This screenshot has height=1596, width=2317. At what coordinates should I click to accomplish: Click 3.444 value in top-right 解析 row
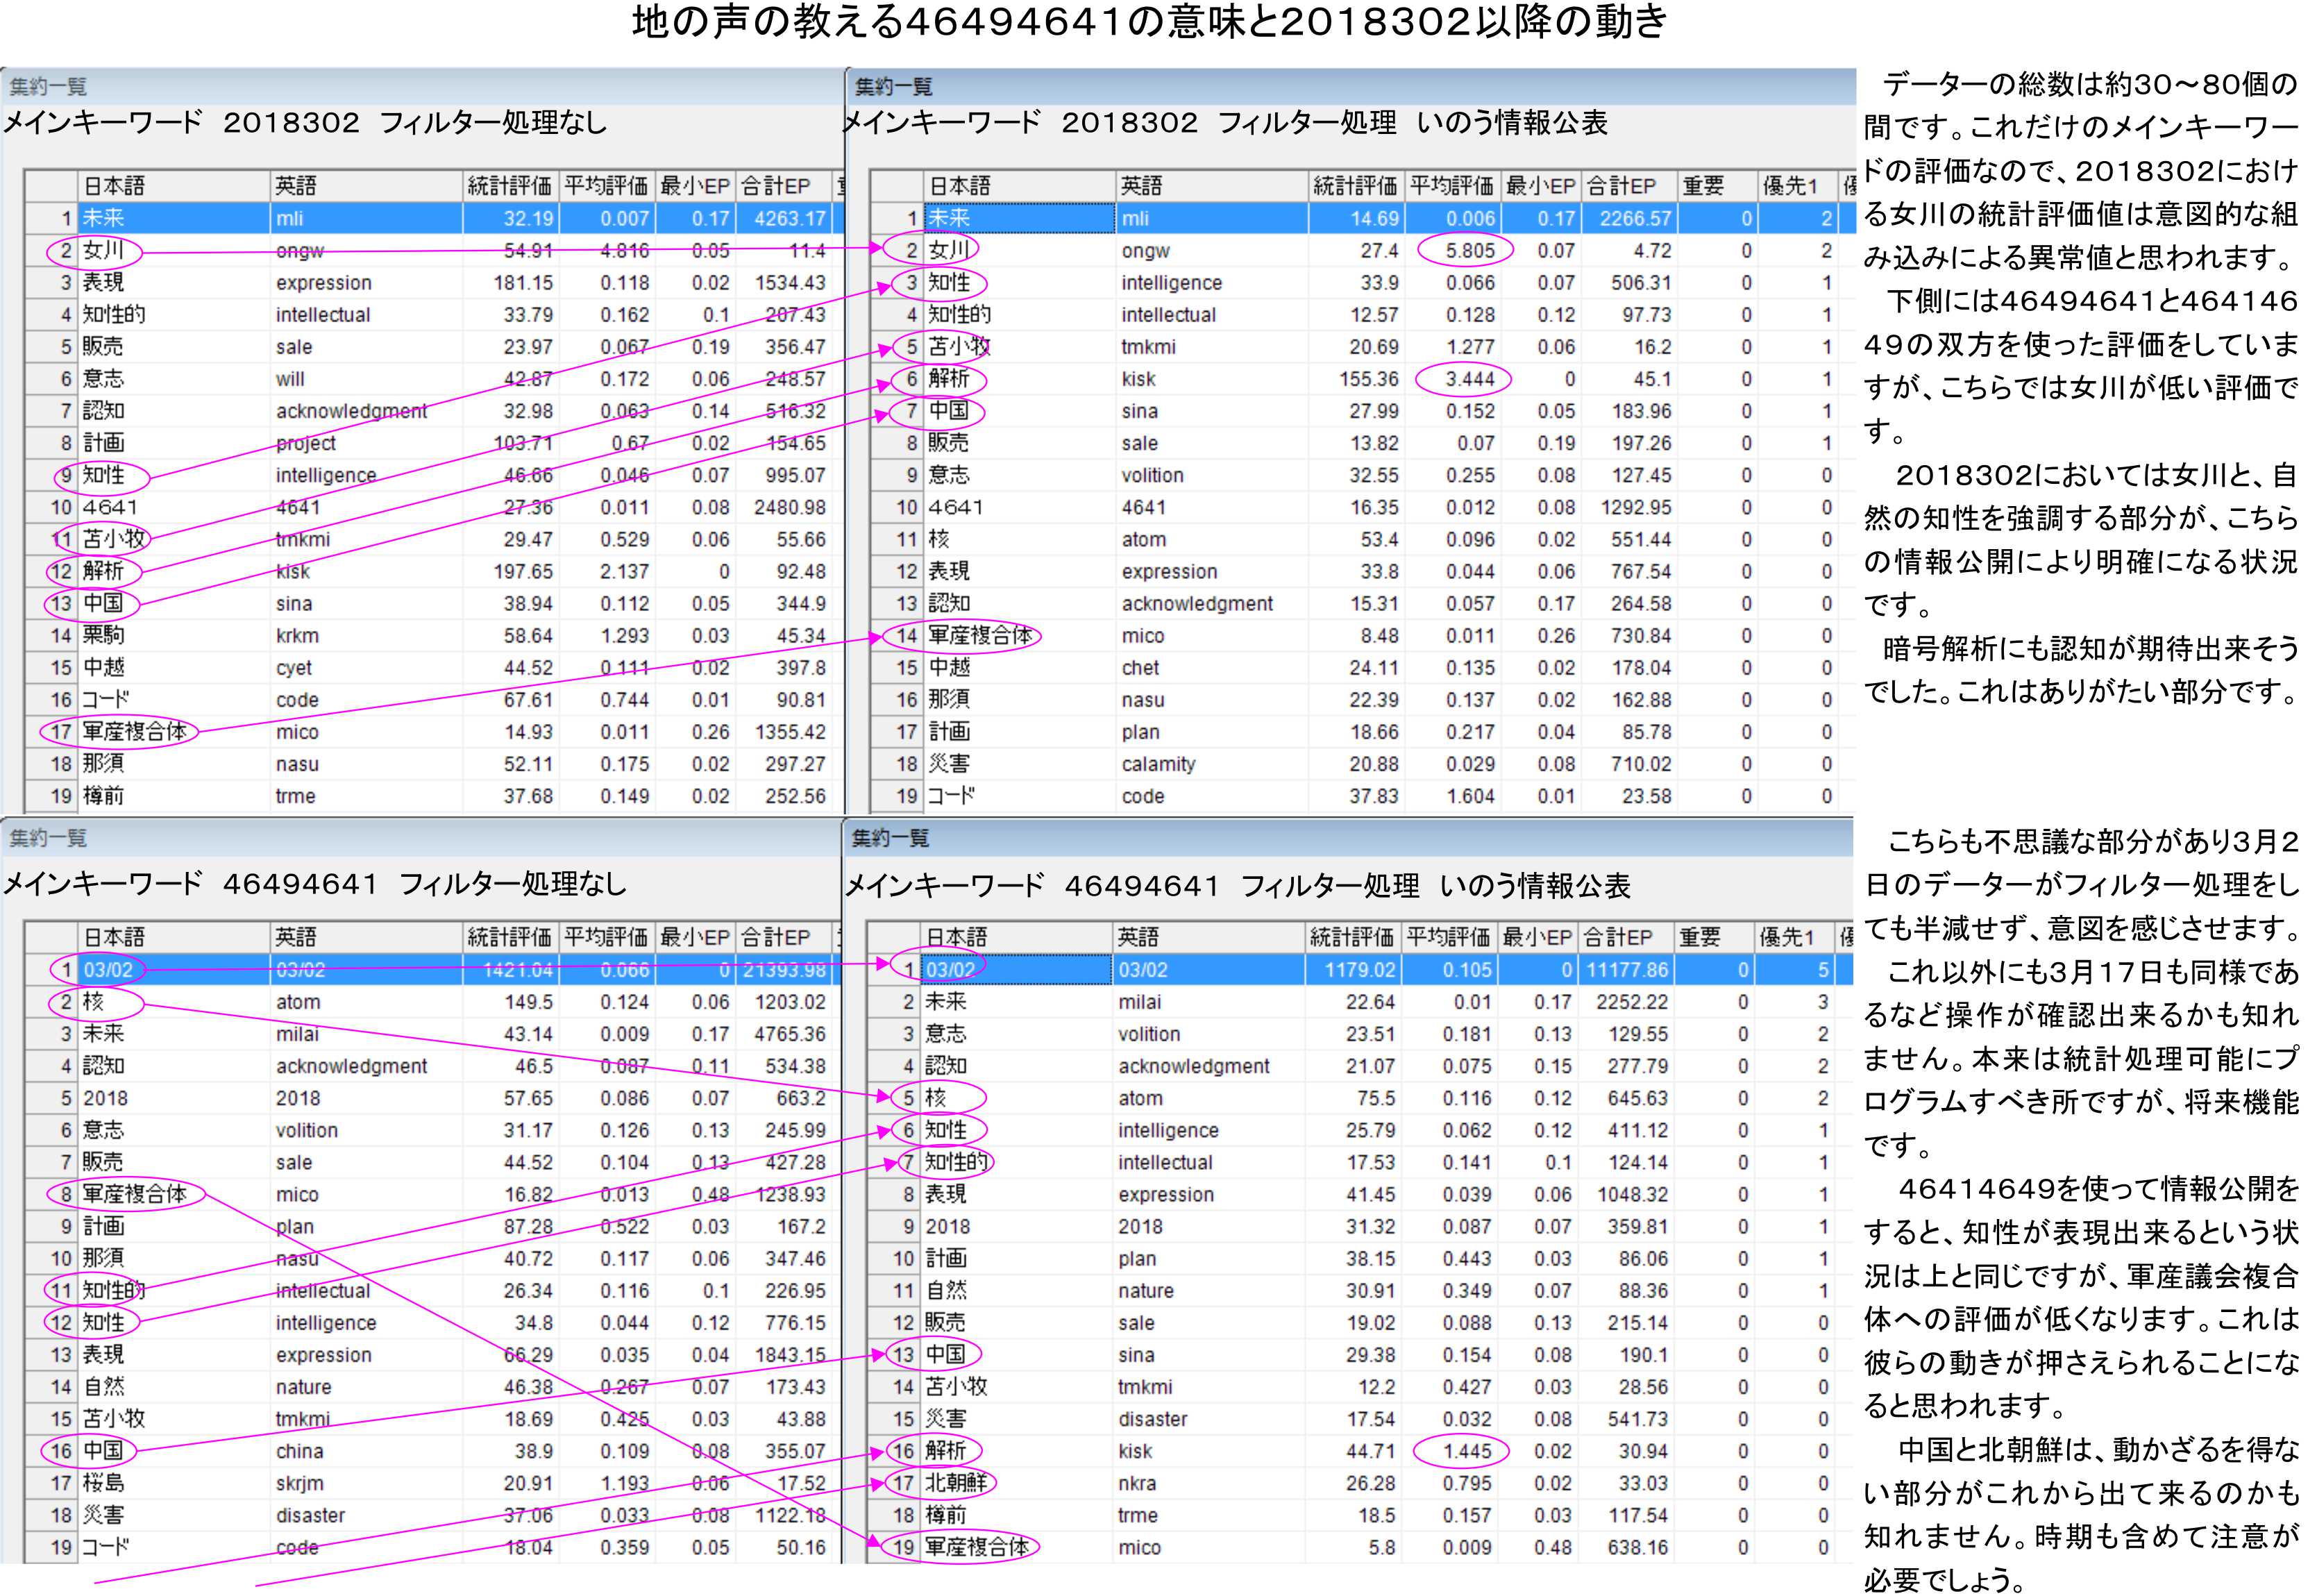pyautogui.click(x=1469, y=379)
